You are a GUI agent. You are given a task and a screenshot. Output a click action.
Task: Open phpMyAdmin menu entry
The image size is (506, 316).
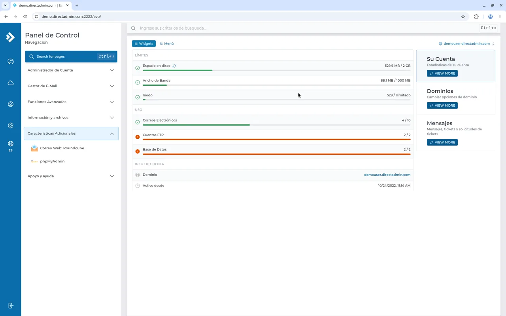tap(52, 162)
